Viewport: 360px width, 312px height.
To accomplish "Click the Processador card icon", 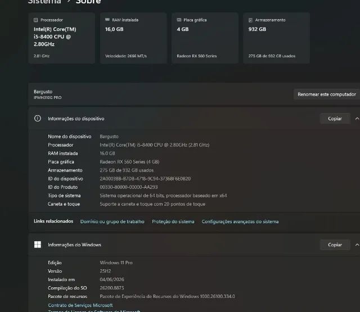I will 35,20.
